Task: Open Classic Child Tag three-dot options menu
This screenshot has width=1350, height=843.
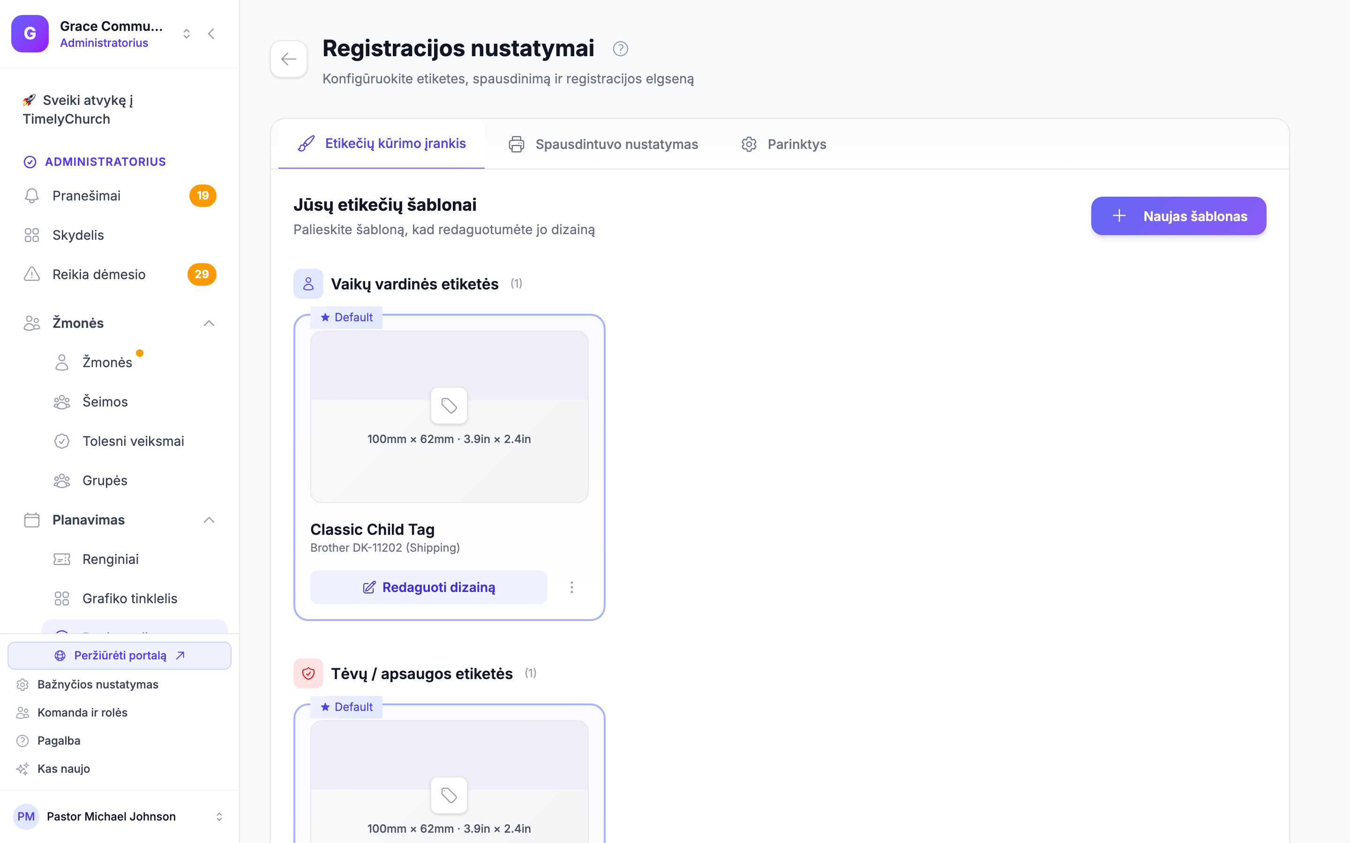Action: [x=572, y=587]
